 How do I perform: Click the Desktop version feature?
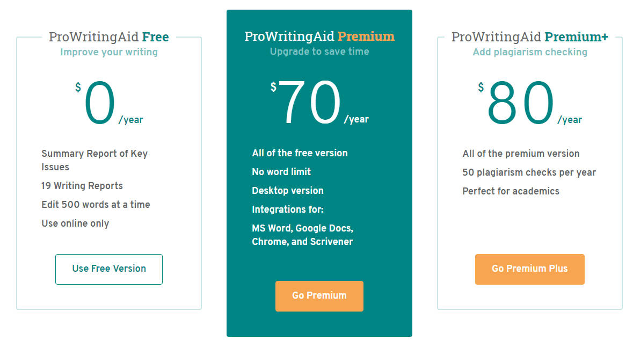(287, 190)
